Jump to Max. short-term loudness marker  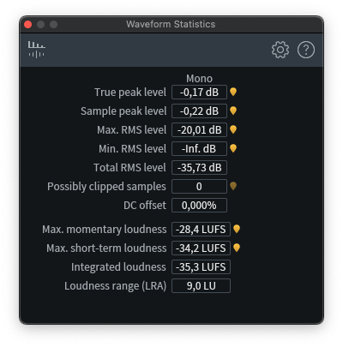[x=237, y=248]
